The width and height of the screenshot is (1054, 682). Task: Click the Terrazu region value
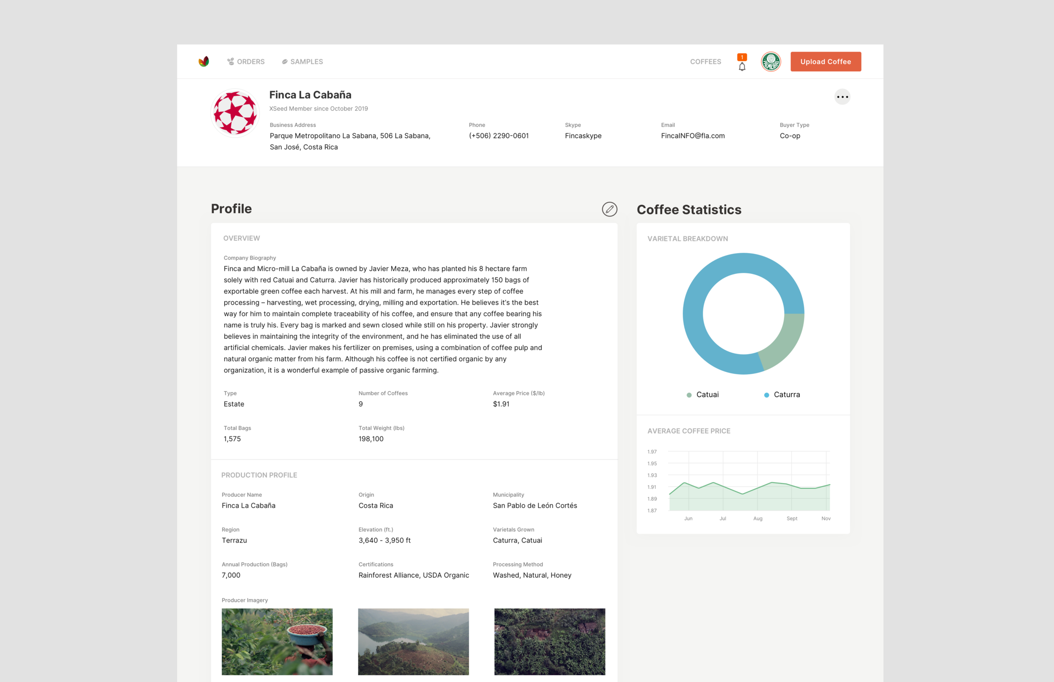click(234, 540)
